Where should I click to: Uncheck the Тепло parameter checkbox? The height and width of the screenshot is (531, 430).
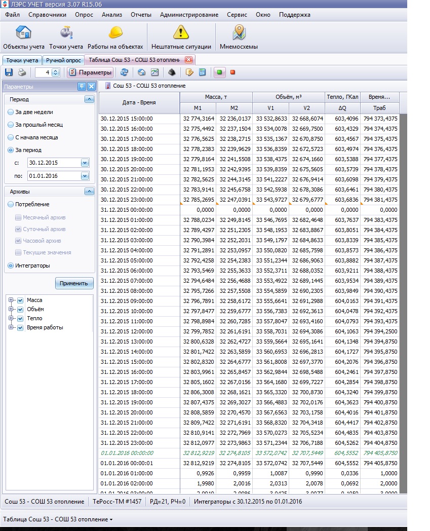click(20, 319)
